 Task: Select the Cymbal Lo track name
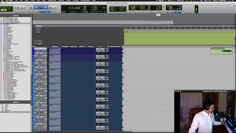[x=40, y=84]
